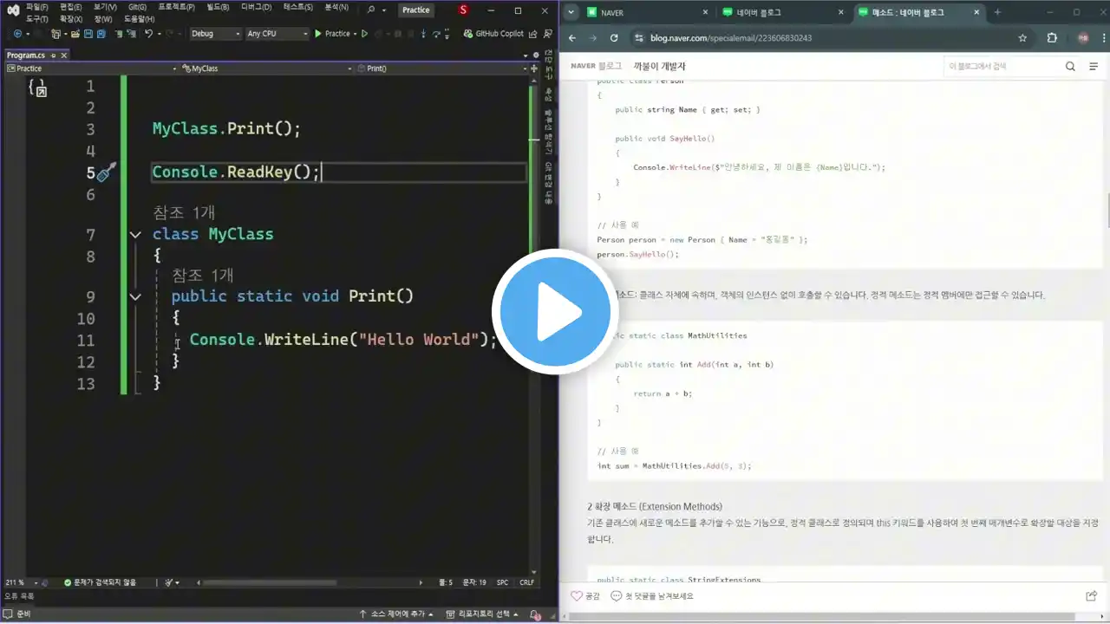Screen dimensions: 1110x624
Task: Open the 오류 목록 panel tab
Action: pyautogui.click(x=19, y=595)
